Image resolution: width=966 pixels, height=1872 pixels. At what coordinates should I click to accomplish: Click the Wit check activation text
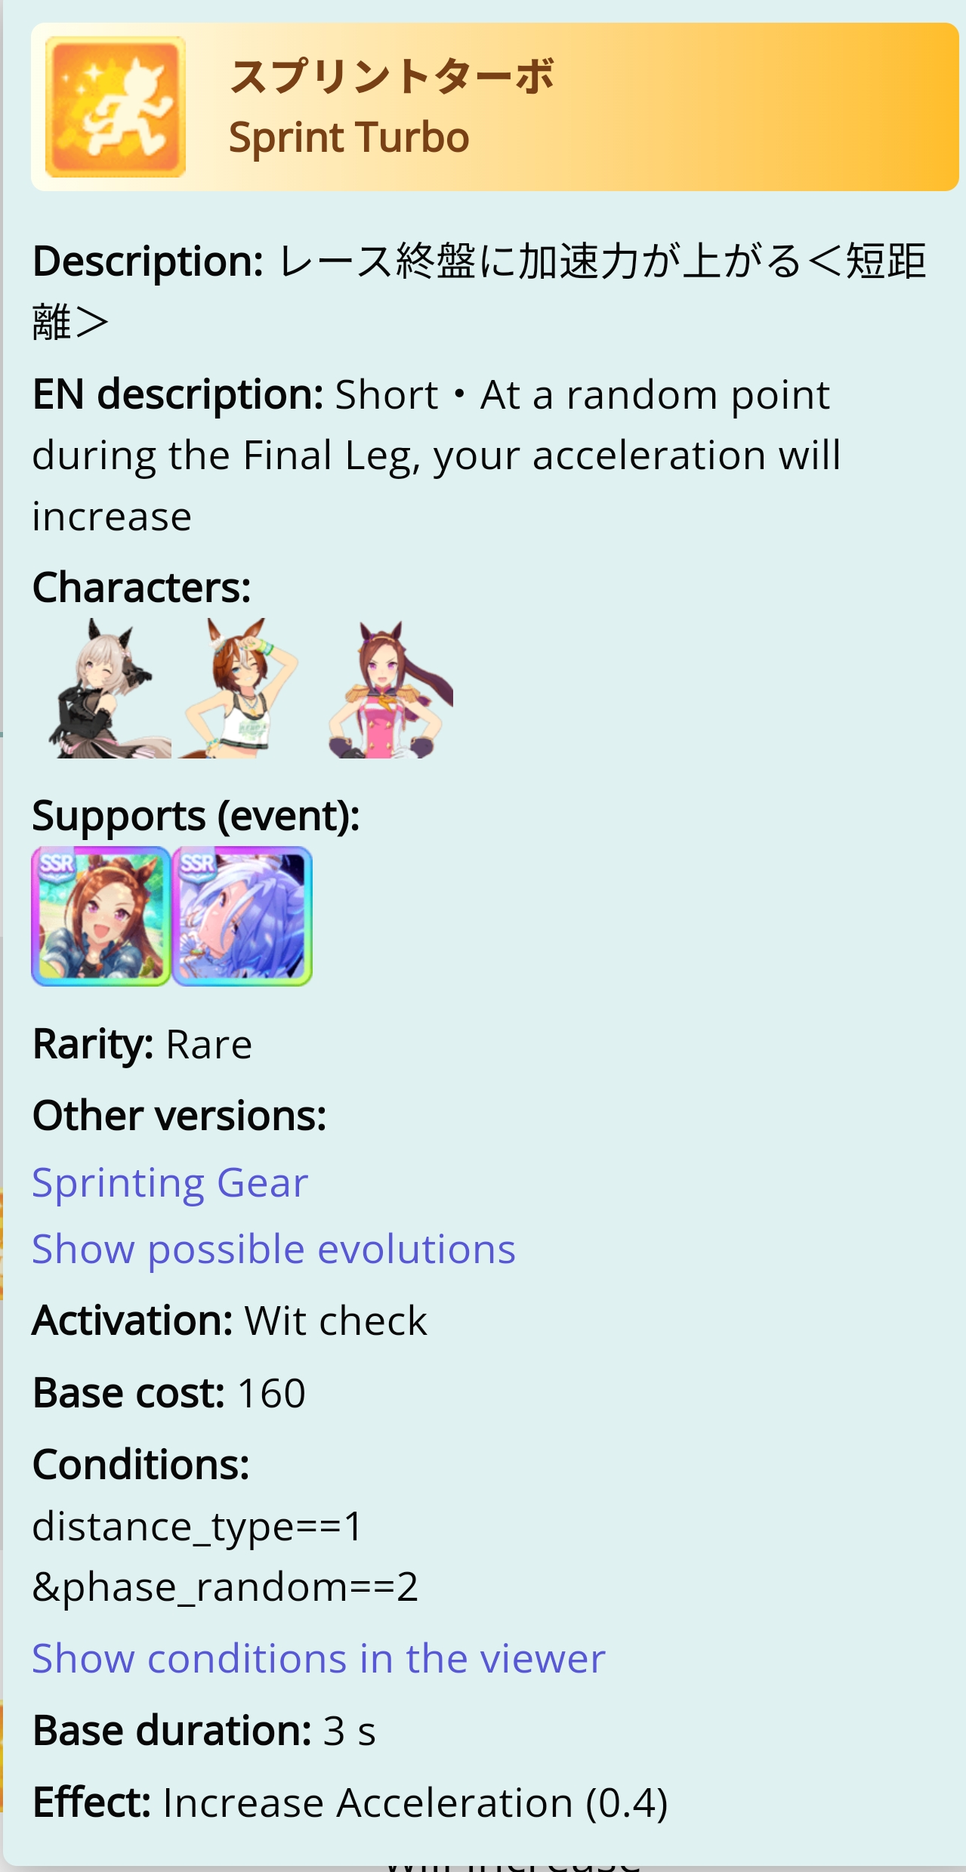(x=336, y=1321)
